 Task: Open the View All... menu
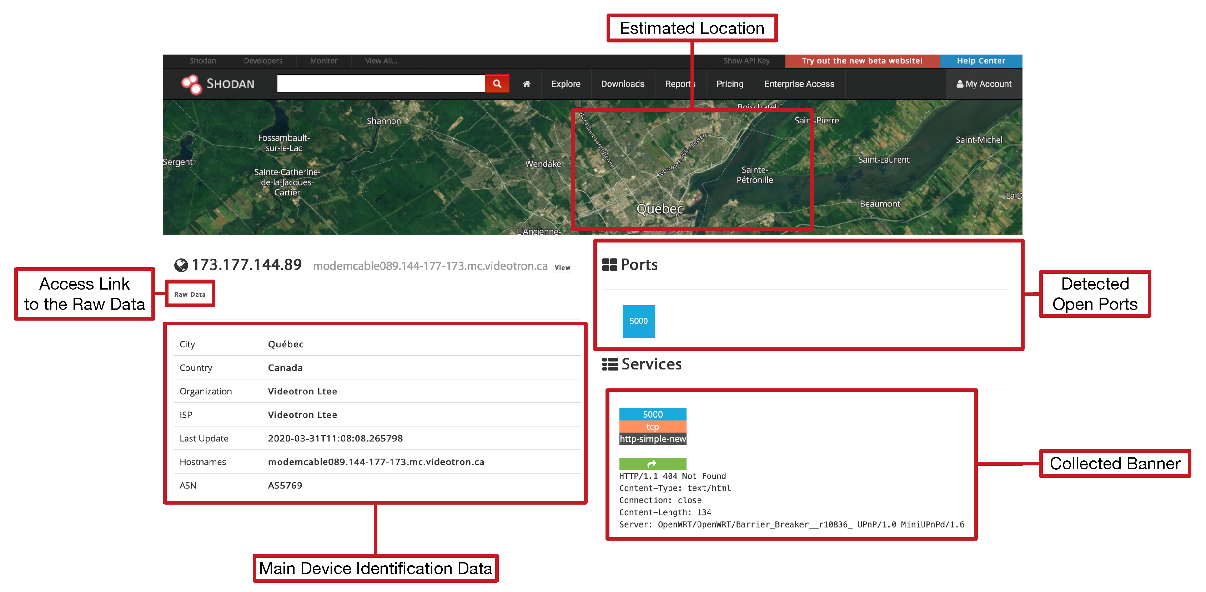coord(381,61)
